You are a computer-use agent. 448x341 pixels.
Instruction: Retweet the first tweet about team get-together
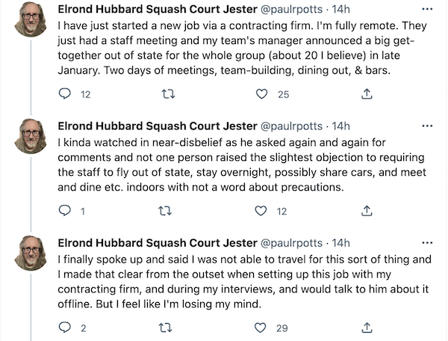click(x=168, y=93)
